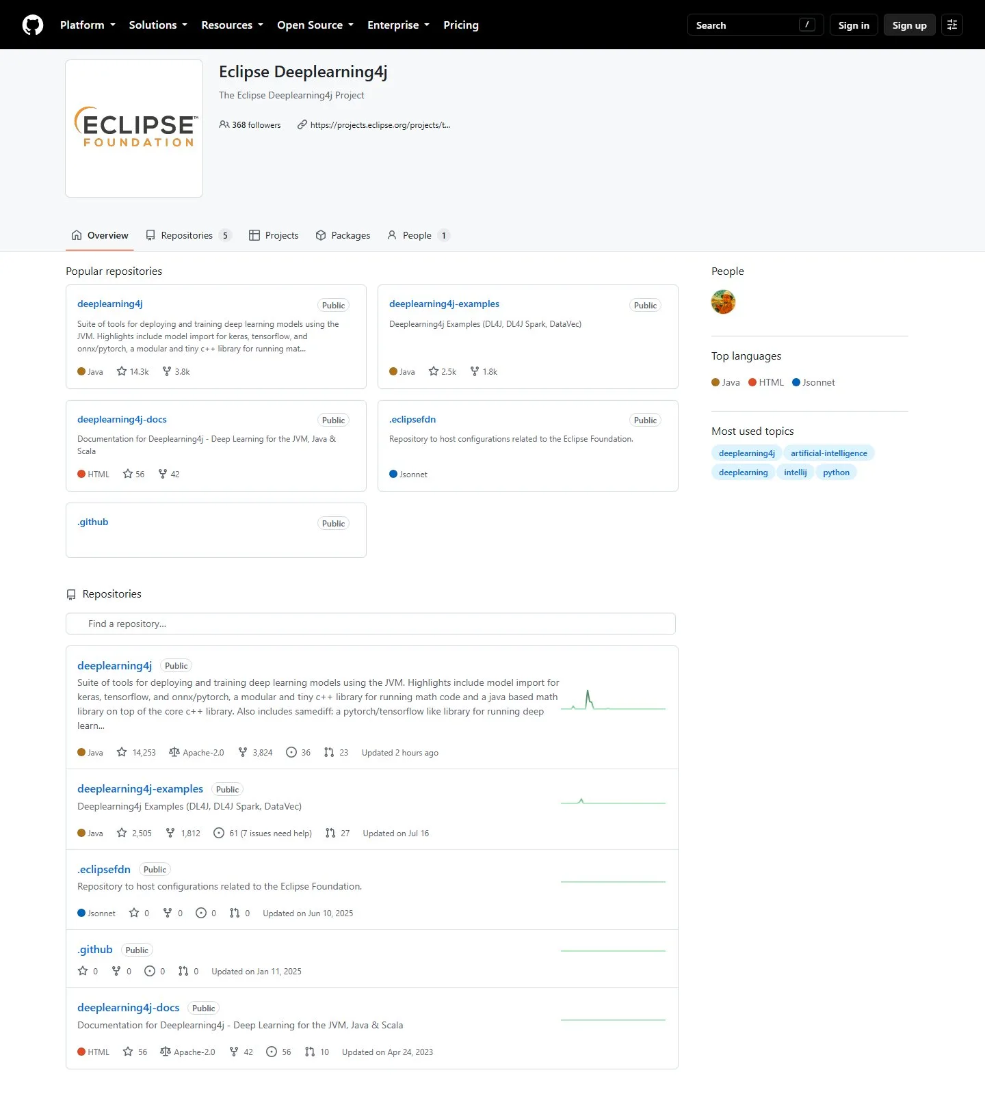Select the Overview tab

tap(100, 235)
